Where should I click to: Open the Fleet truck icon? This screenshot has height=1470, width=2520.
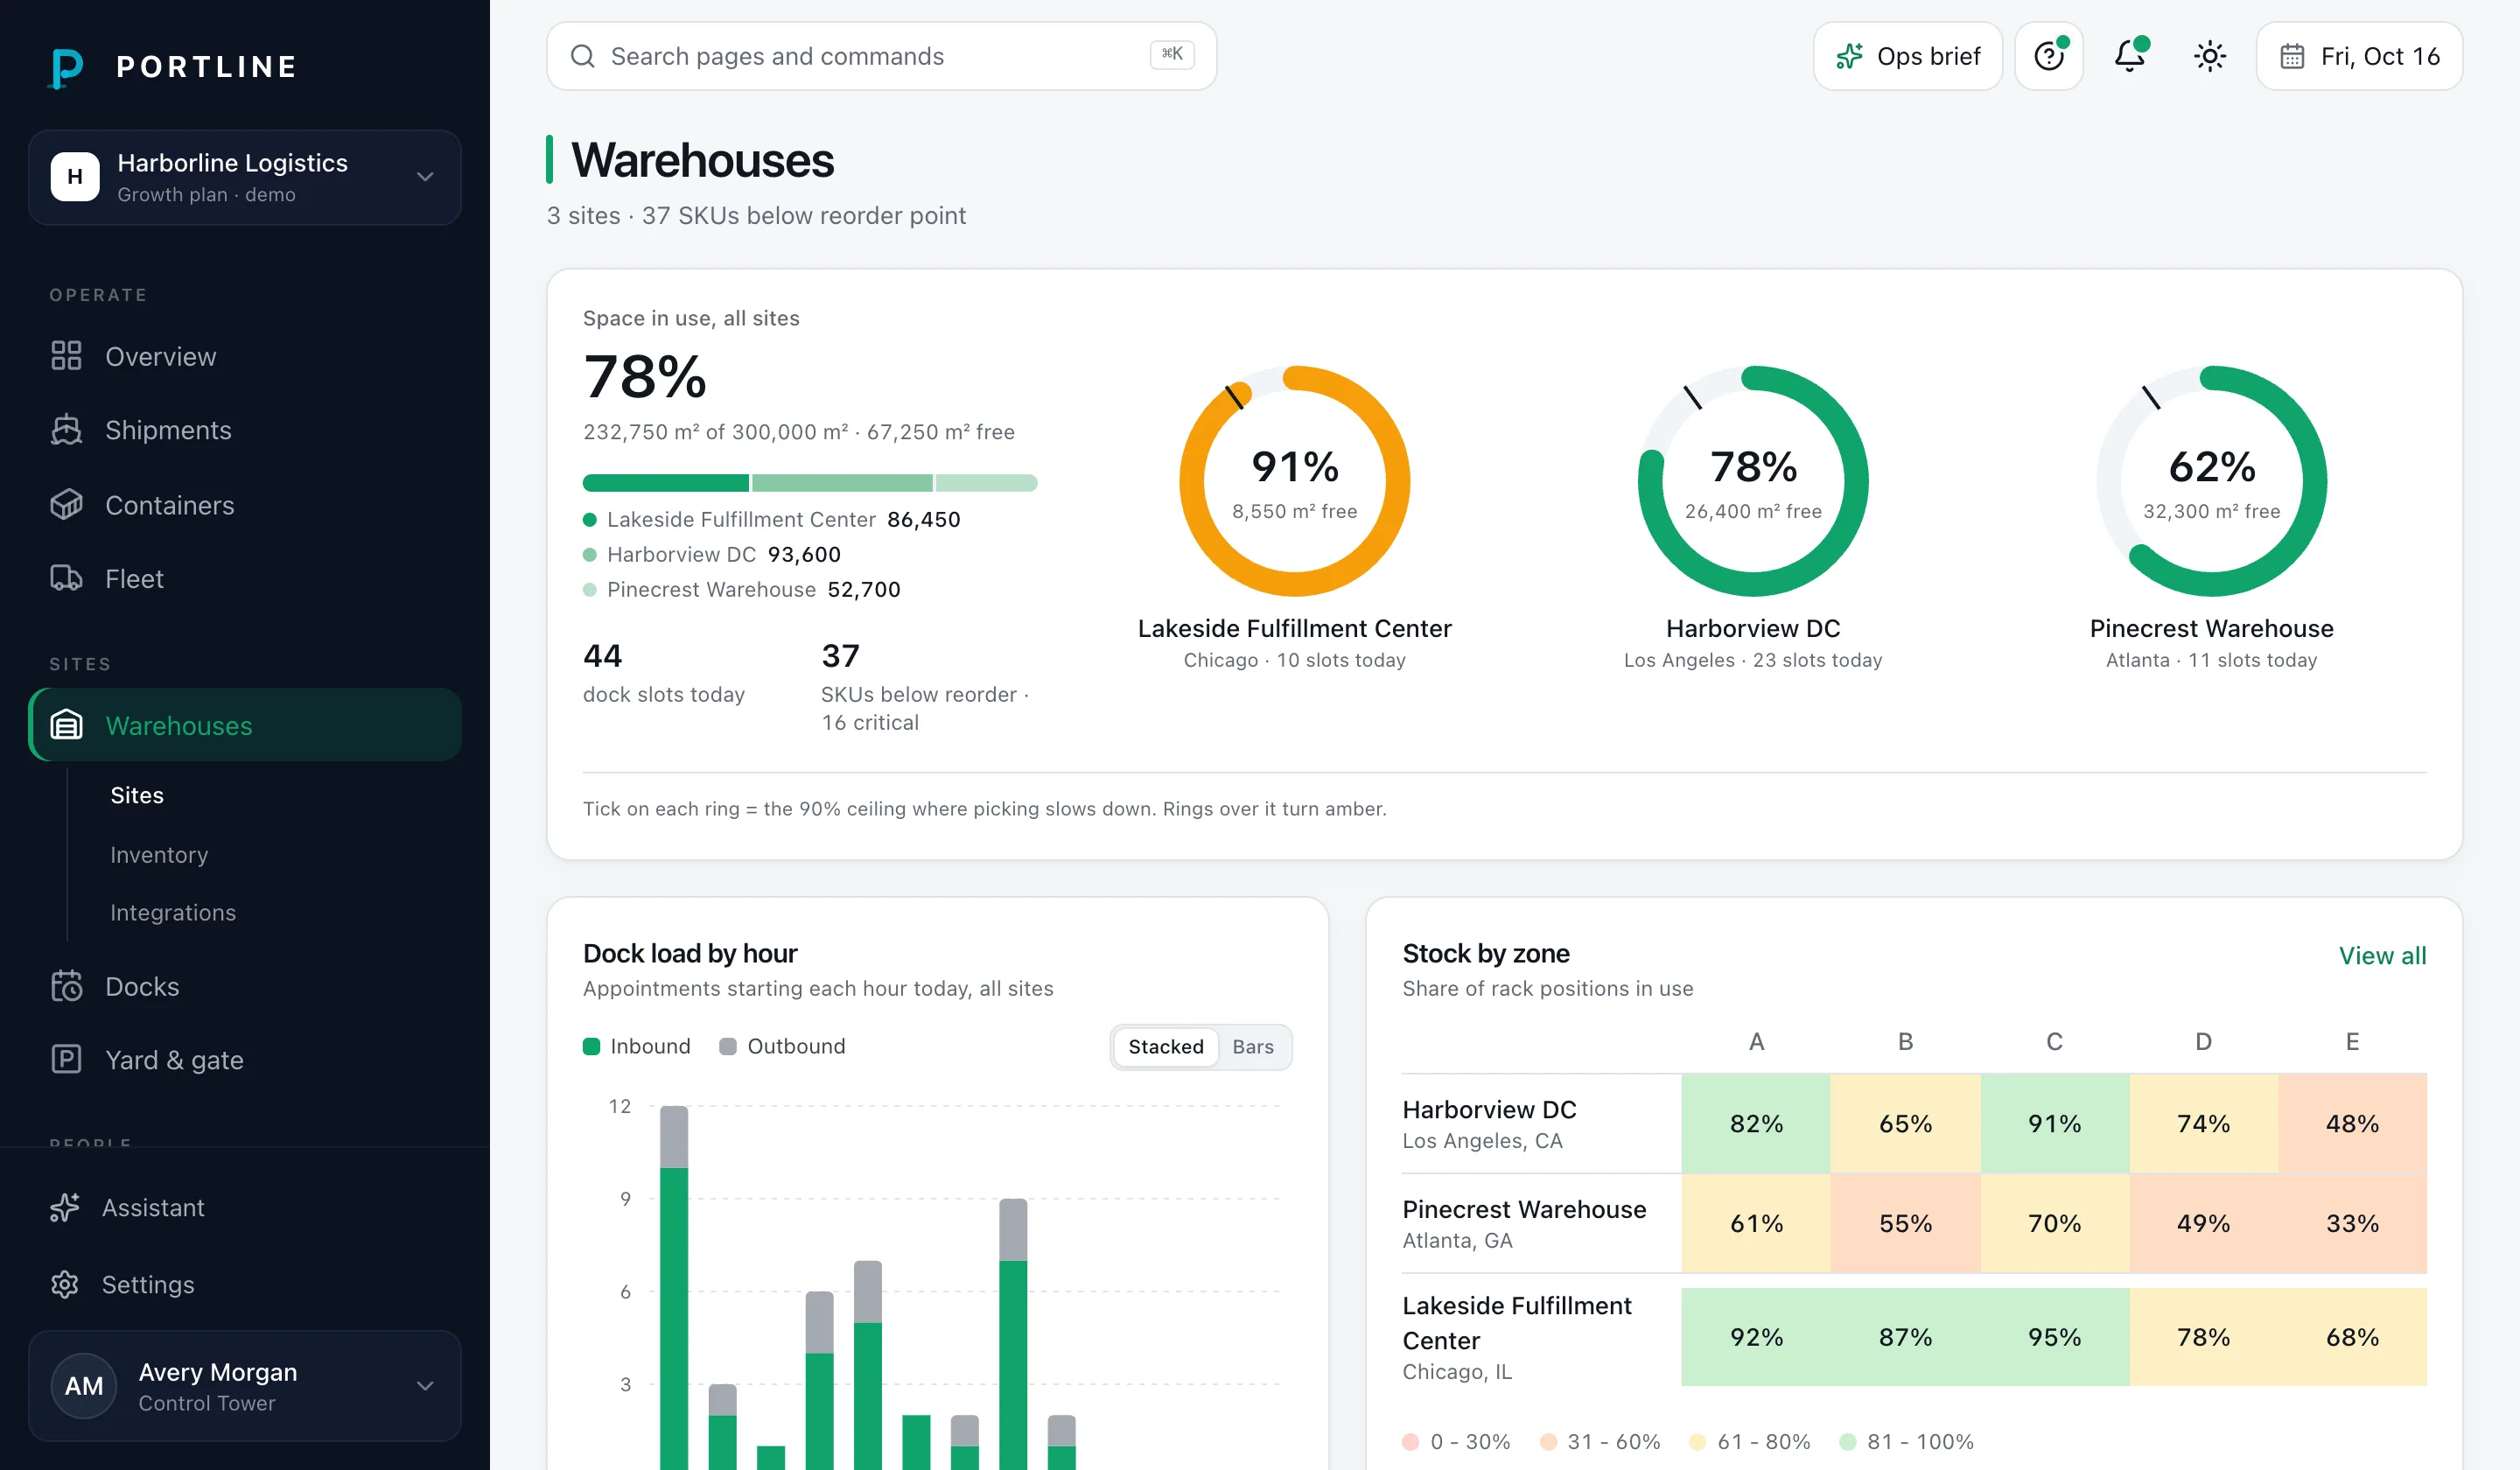click(66, 578)
